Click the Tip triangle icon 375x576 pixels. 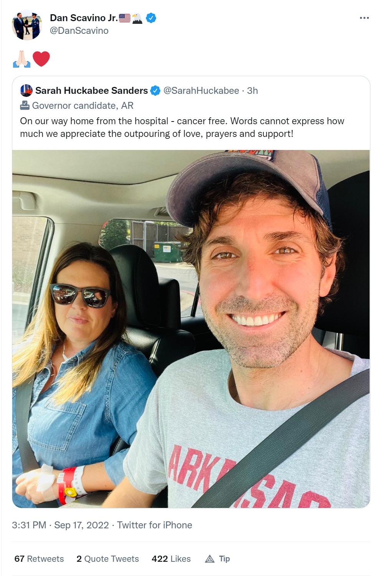[210, 559]
